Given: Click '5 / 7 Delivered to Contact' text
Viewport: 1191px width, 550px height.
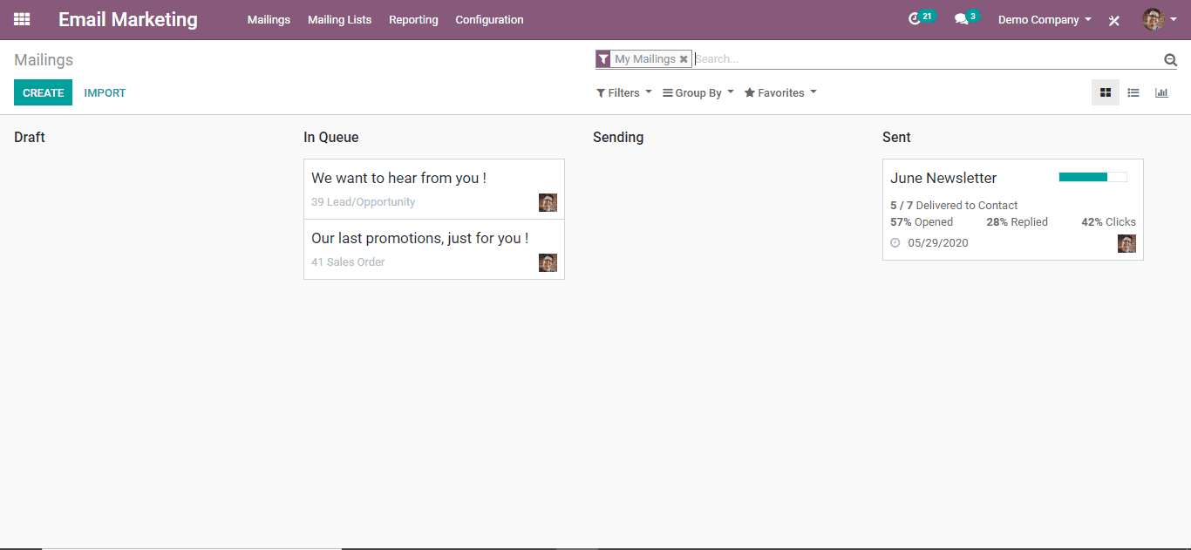Looking at the screenshot, I should pos(954,206).
